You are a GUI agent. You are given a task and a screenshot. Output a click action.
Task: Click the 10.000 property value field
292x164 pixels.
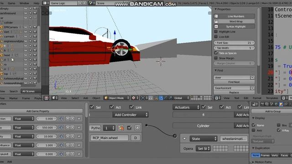coord(47,136)
